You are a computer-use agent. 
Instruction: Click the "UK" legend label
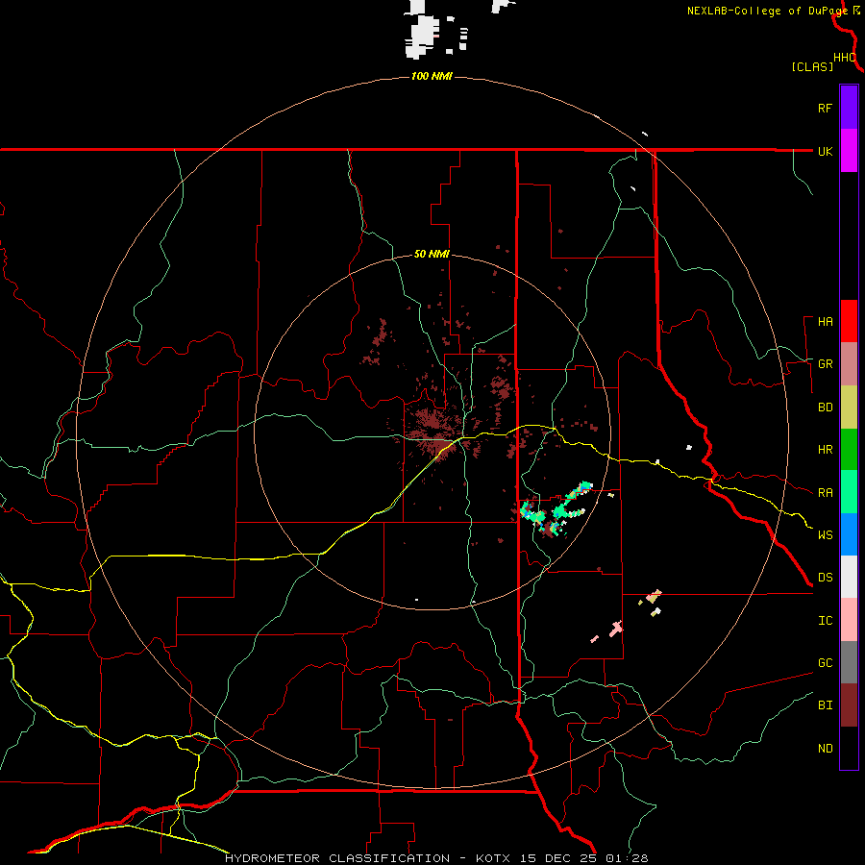(x=825, y=151)
